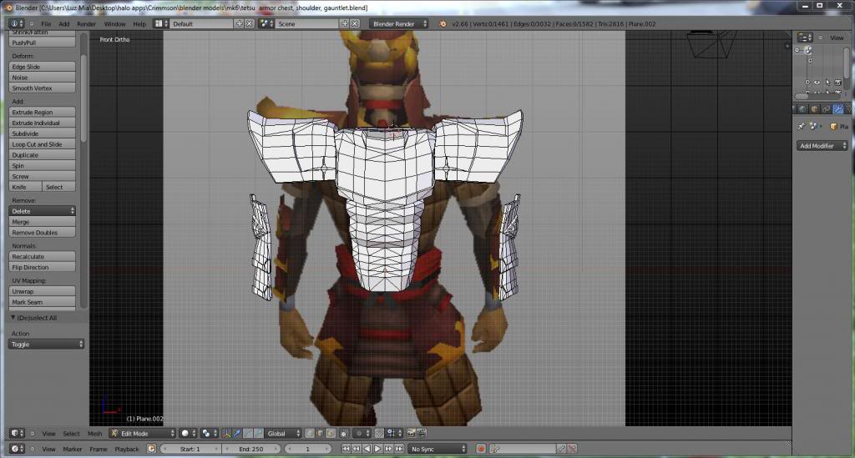855x458 pixels.
Task: Click the Knife tool button
Action: pyautogui.click(x=25, y=188)
